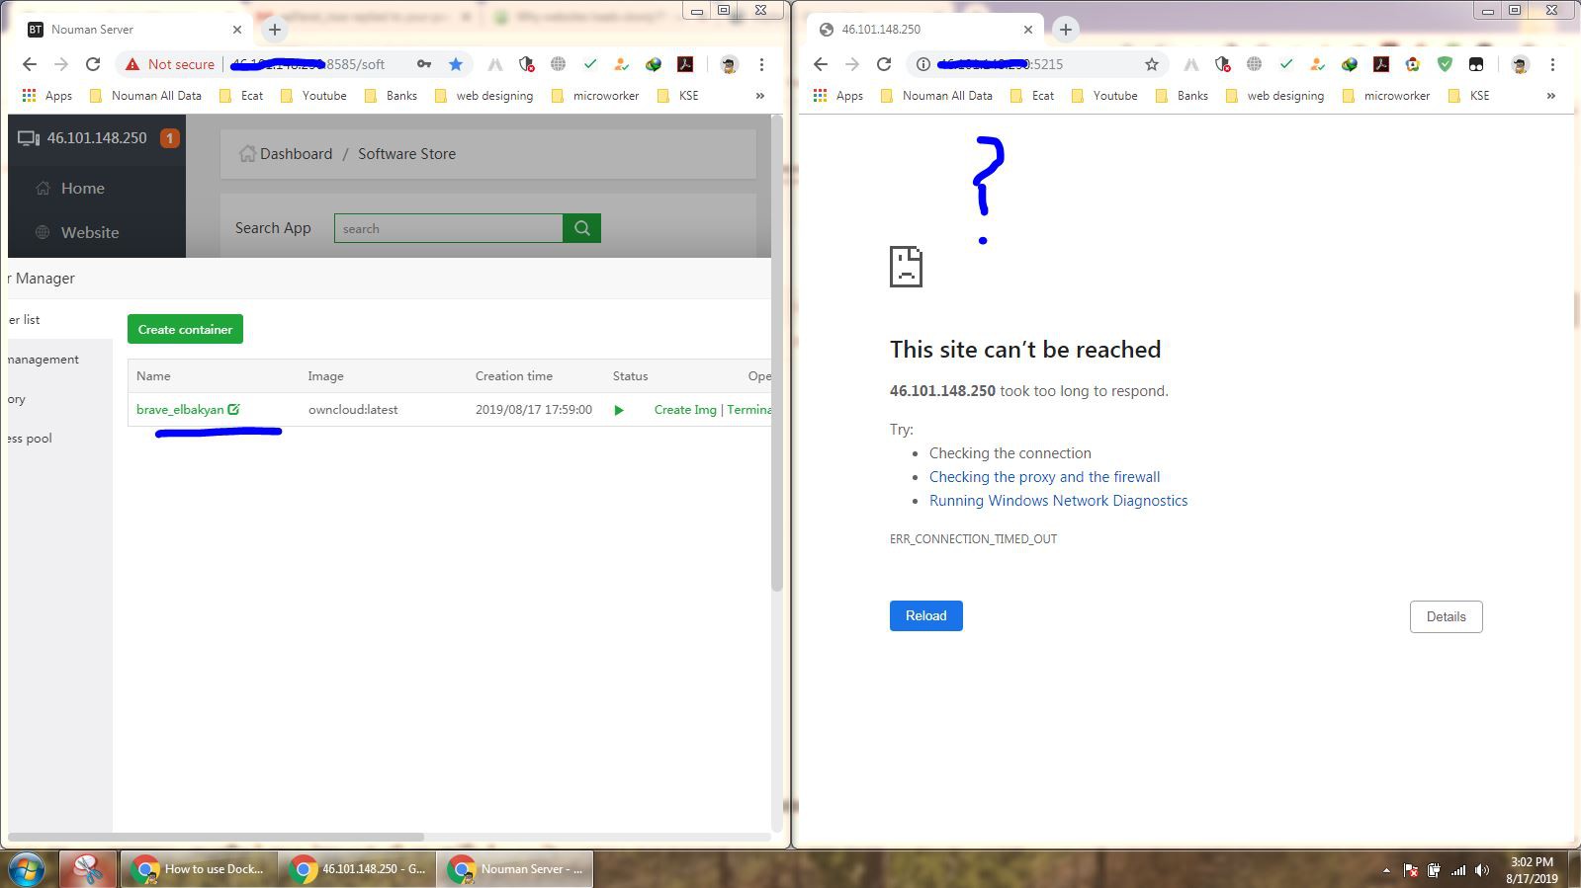
Task: Open the KSE bookmark folder in error window
Action: 1468,96
